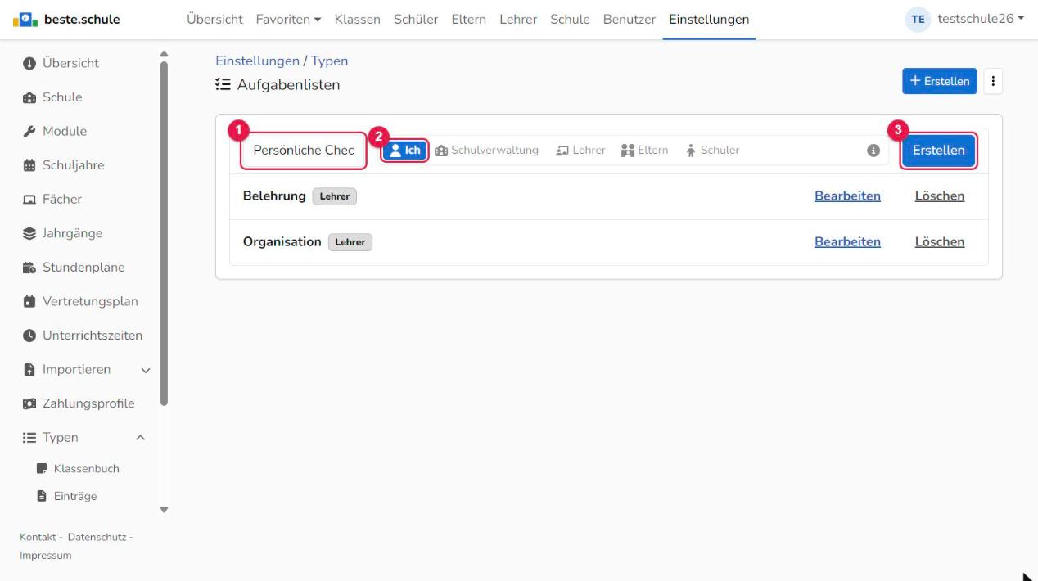Click Einstellungen breadcrumb link
1038x581 pixels.
[x=257, y=61]
